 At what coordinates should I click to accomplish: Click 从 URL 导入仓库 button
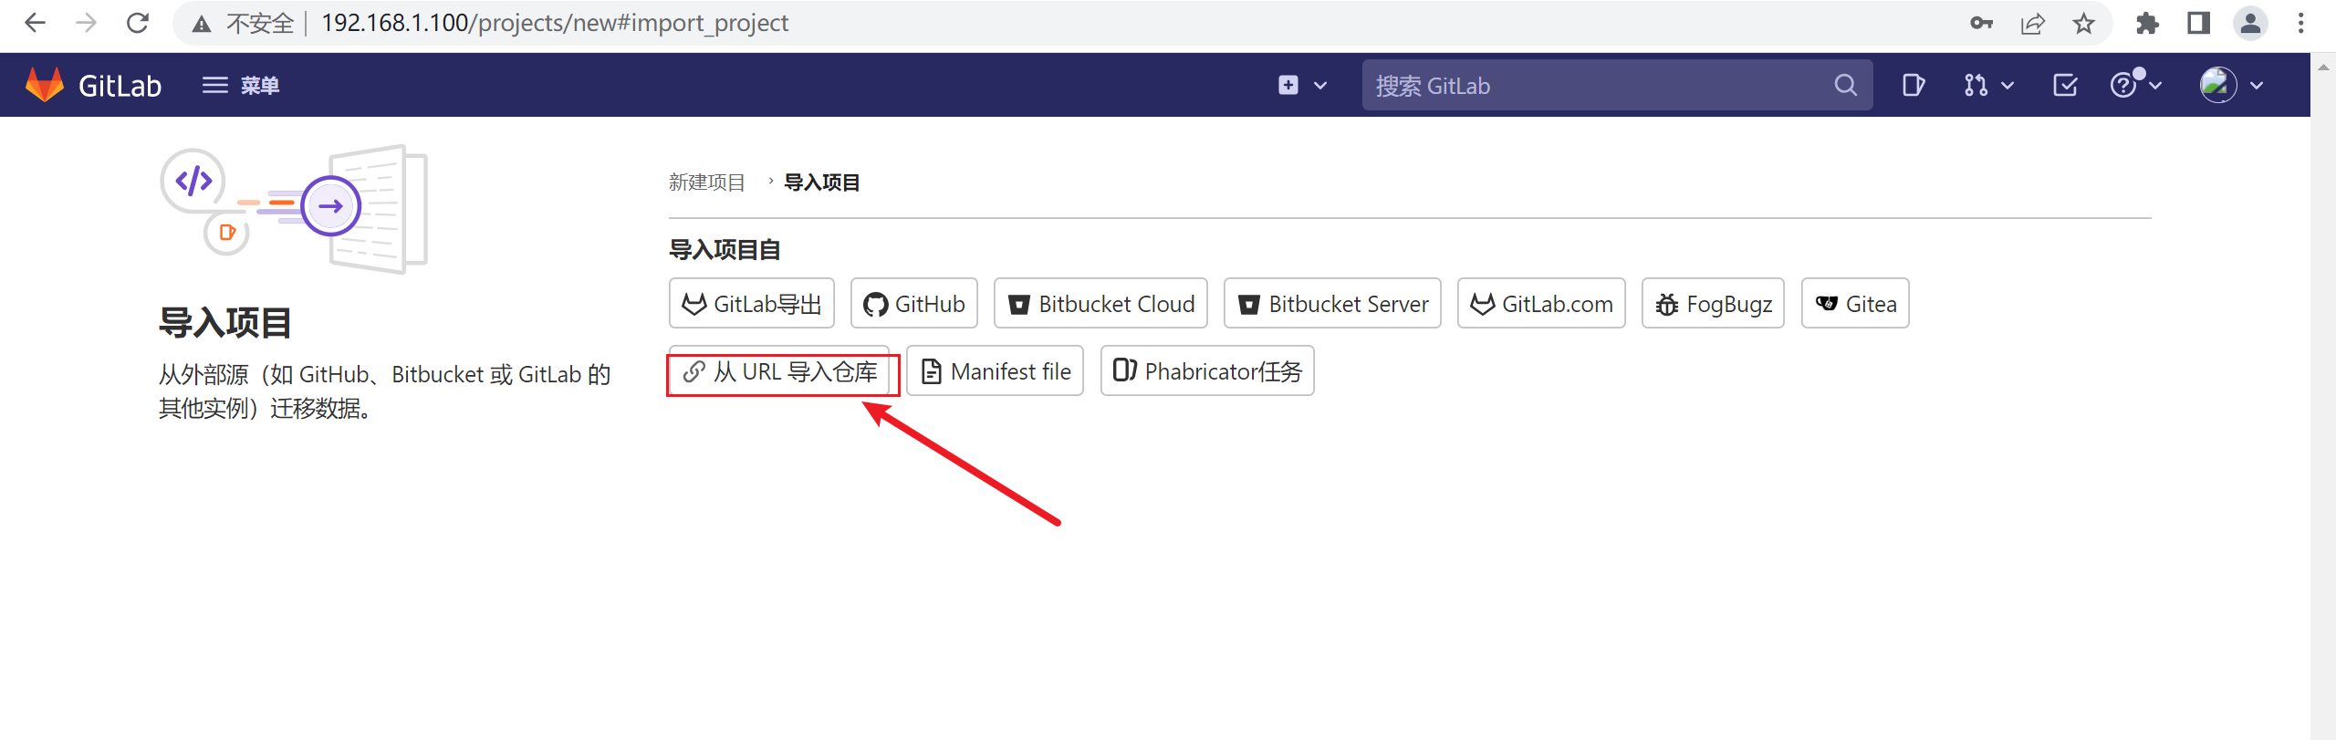click(779, 371)
